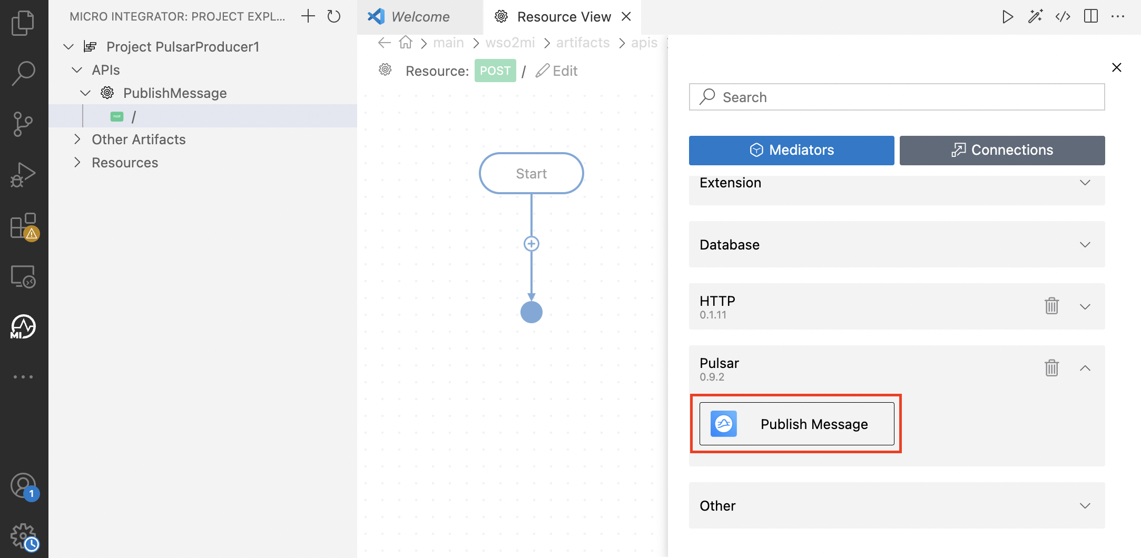Collapse the PublishMessage API node

click(x=85, y=93)
